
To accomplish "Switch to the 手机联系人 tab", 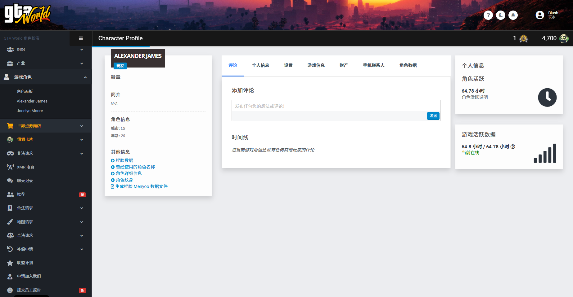I will click(374, 65).
